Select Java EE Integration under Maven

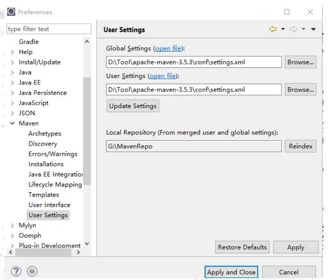pos(55,174)
